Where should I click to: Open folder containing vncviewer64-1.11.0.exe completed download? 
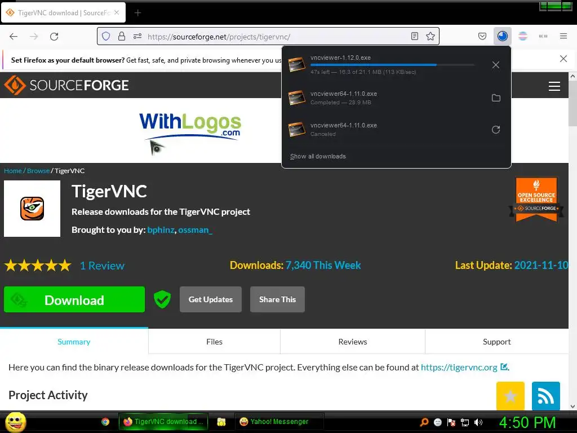[496, 98]
